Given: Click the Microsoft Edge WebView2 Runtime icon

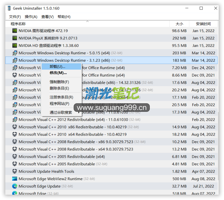Looking at the screenshot, I should (x=15, y=179).
